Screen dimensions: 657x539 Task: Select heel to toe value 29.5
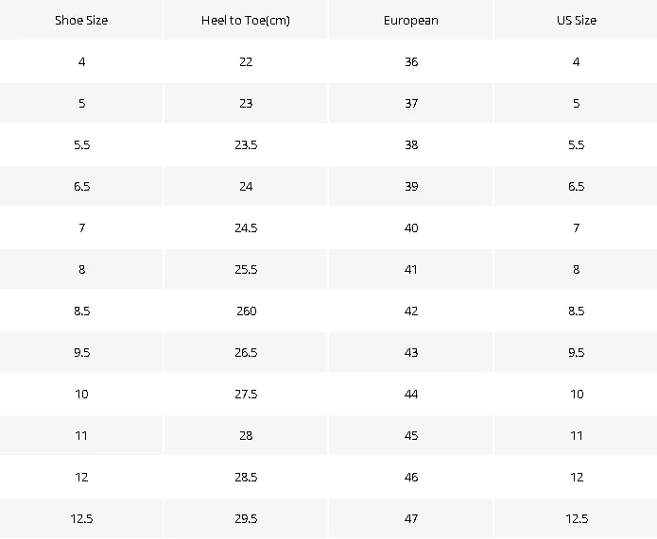tap(246, 518)
